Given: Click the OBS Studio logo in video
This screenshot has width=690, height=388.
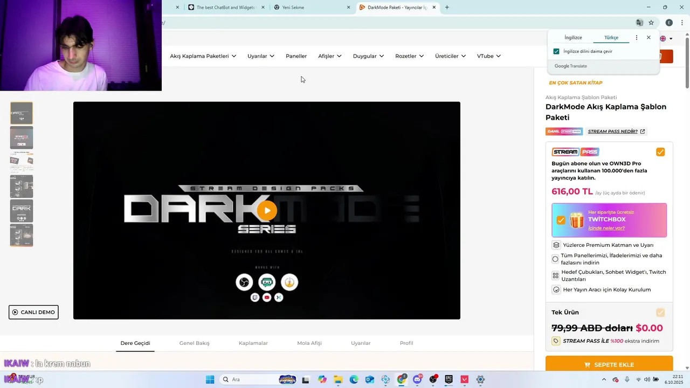Looking at the screenshot, I should pos(244,282).
